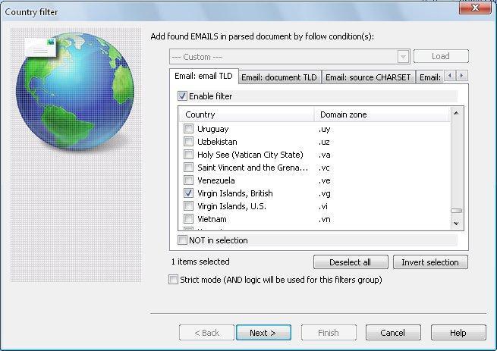The height and width of the screenshot is (351, 497).
Task: Select the Email: email TLD tab
Action: click(x=203, y=77)
